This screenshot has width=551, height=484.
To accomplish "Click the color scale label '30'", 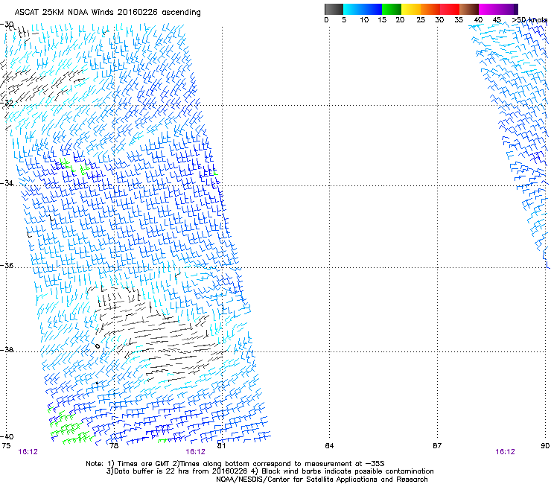I will [439, 20].
